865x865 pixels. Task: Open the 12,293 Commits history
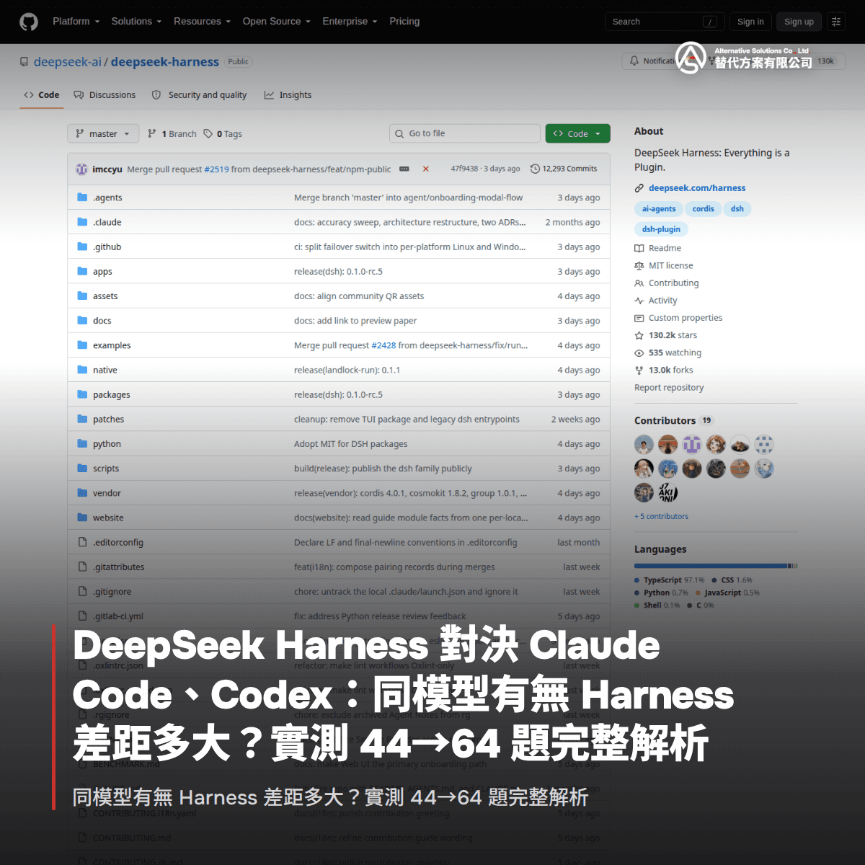pos(564,169)
